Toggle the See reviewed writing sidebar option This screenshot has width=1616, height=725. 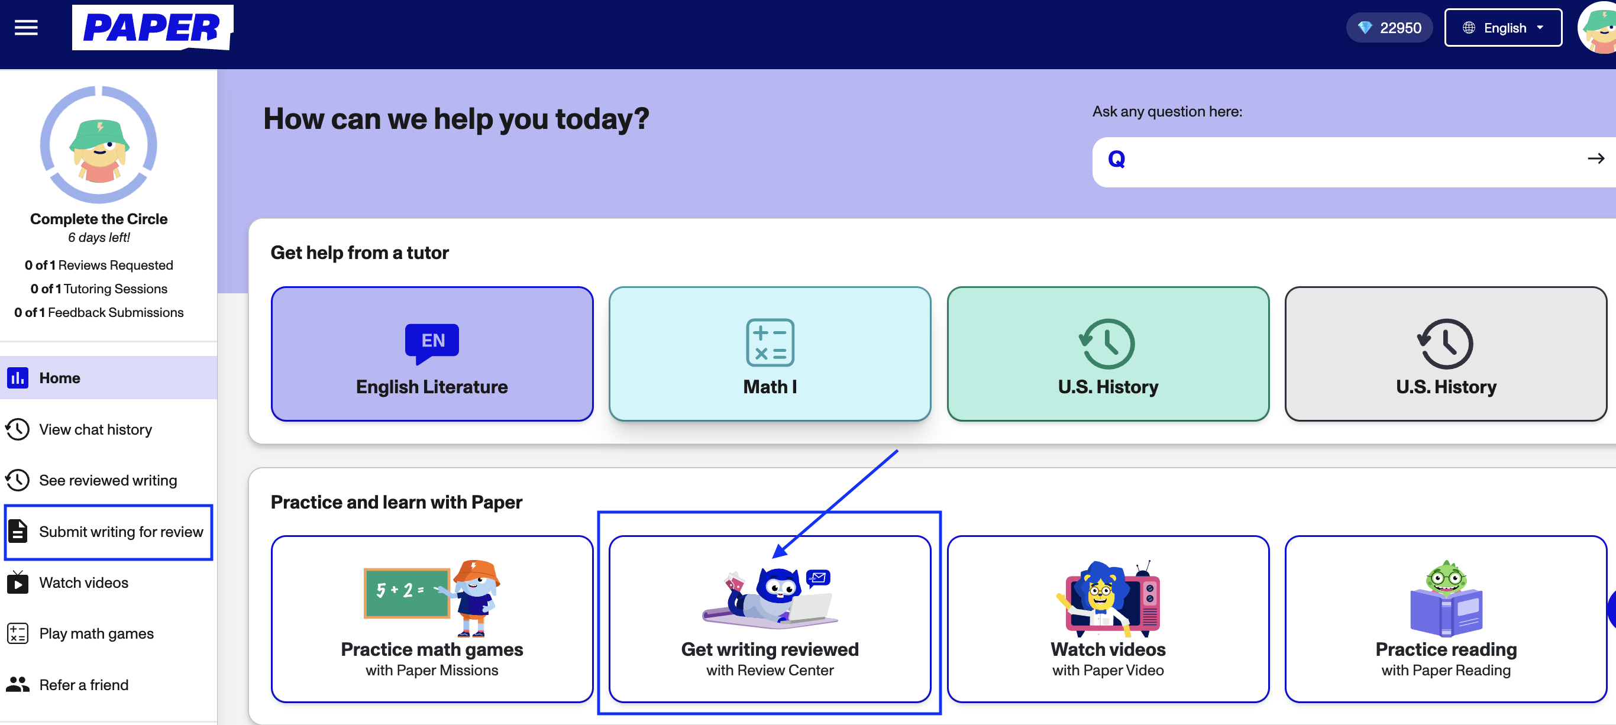pyautogui.click(x=107, y=480)
